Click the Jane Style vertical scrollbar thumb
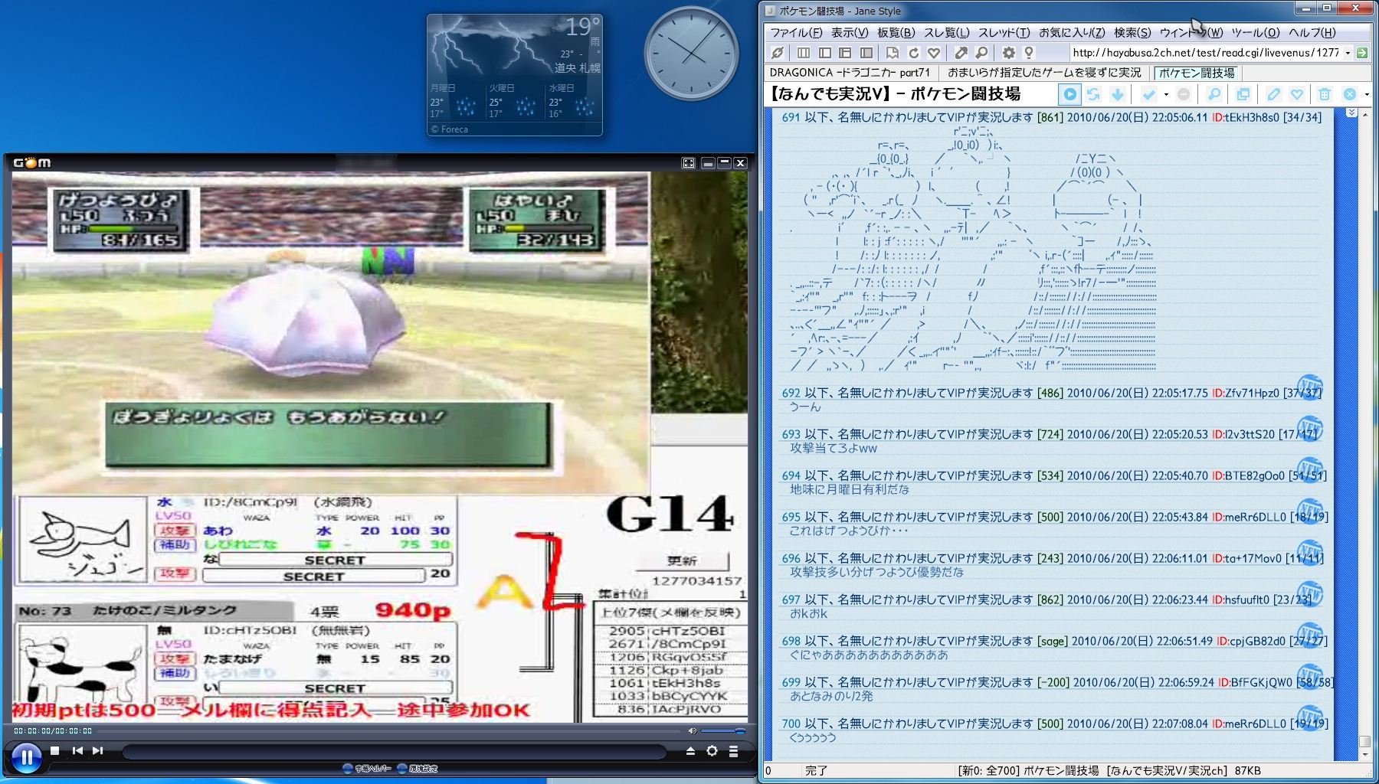1379x784 pixels. click(x=1364, y=741)
